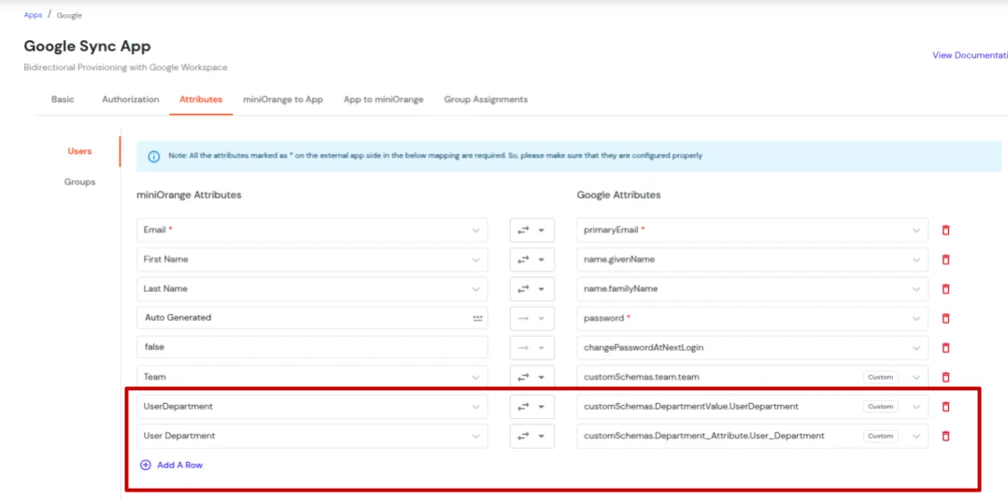Open the Auto Generated options dots icon
Screen dimensions: 1008x500
pyautogui.click(x=477, y=318)
